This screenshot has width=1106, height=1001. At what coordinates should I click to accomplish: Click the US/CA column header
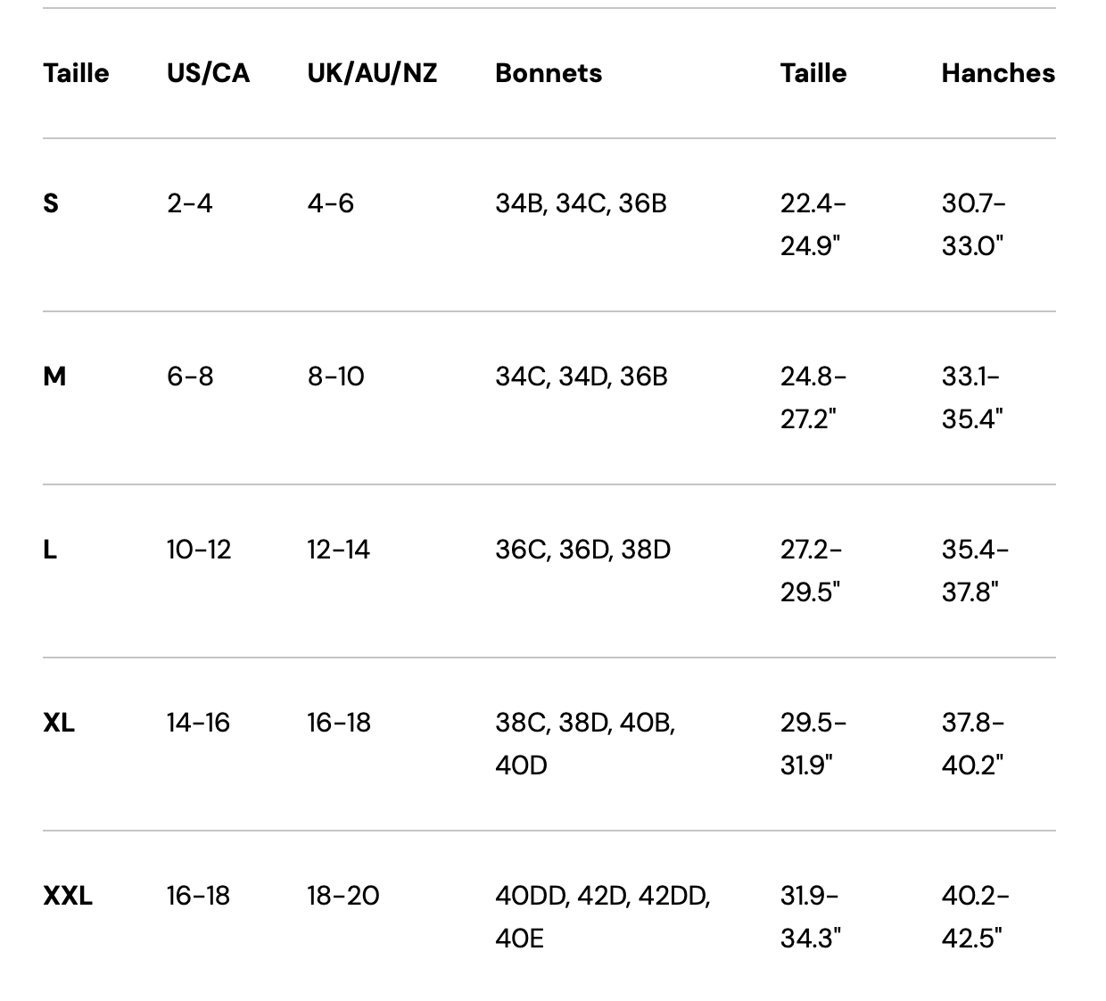pos(208,73)
